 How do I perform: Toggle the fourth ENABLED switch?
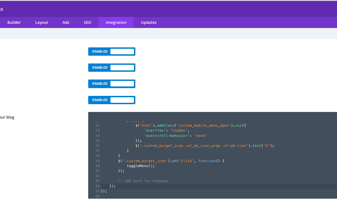coord(112,100)
